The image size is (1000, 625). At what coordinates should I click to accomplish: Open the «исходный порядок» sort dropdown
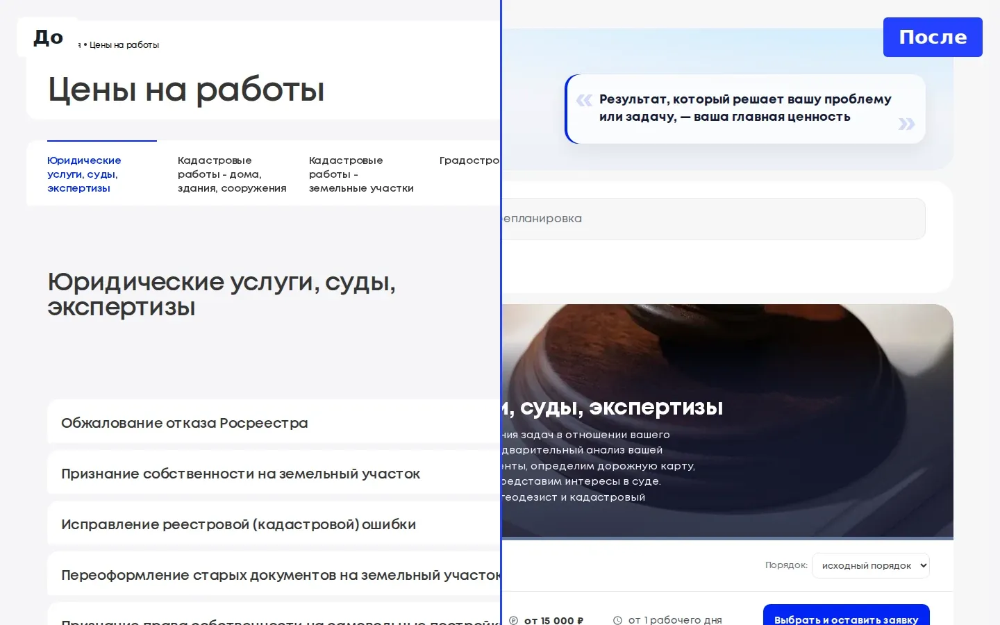pyautogui.click(x=871, y=565)
